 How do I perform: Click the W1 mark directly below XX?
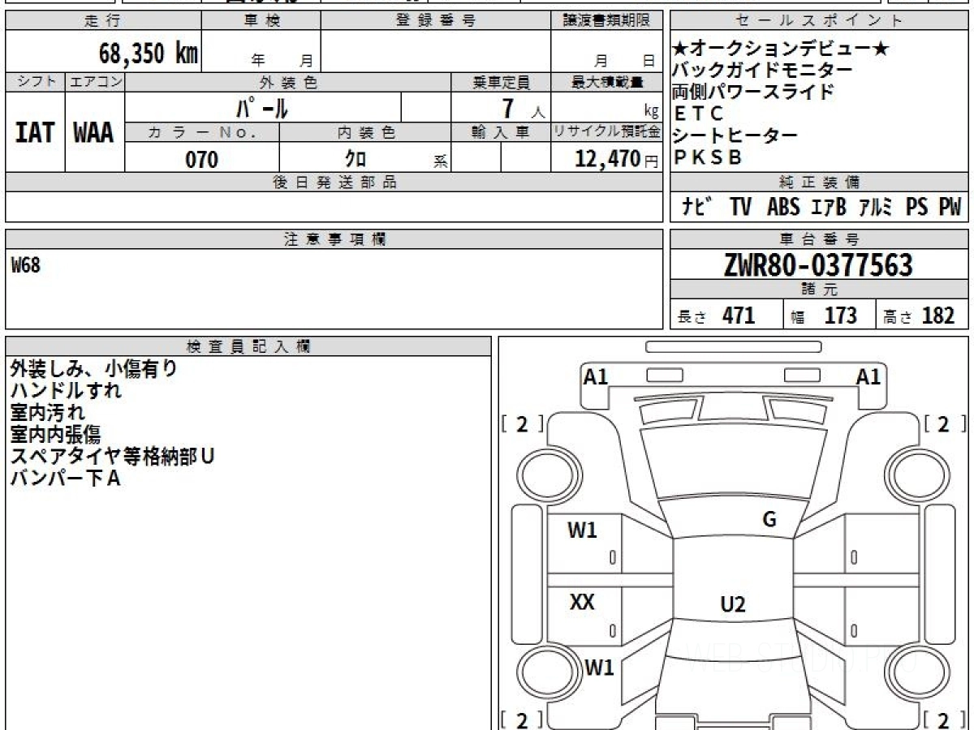(599, 668)
